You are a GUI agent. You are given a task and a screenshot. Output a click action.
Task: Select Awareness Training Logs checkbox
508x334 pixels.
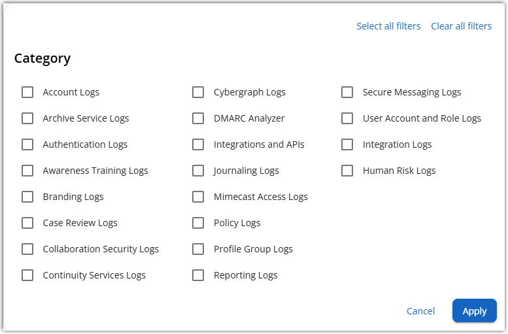(27, 171)
